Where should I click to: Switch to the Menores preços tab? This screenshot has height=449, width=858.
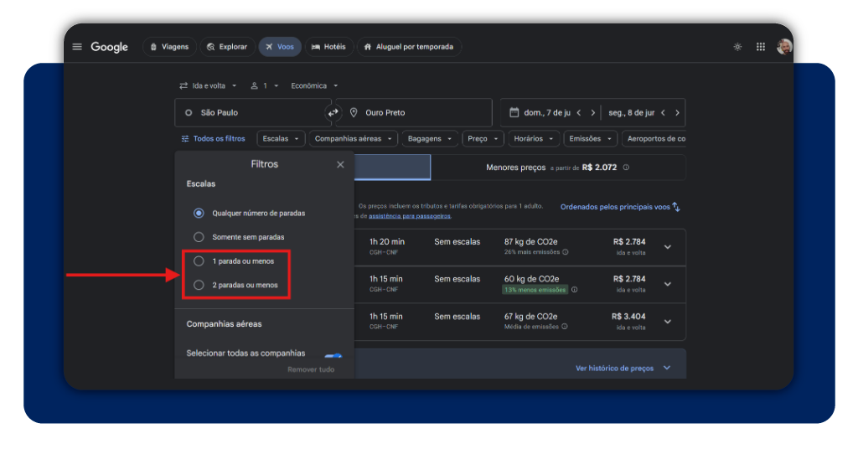point(558,168)
